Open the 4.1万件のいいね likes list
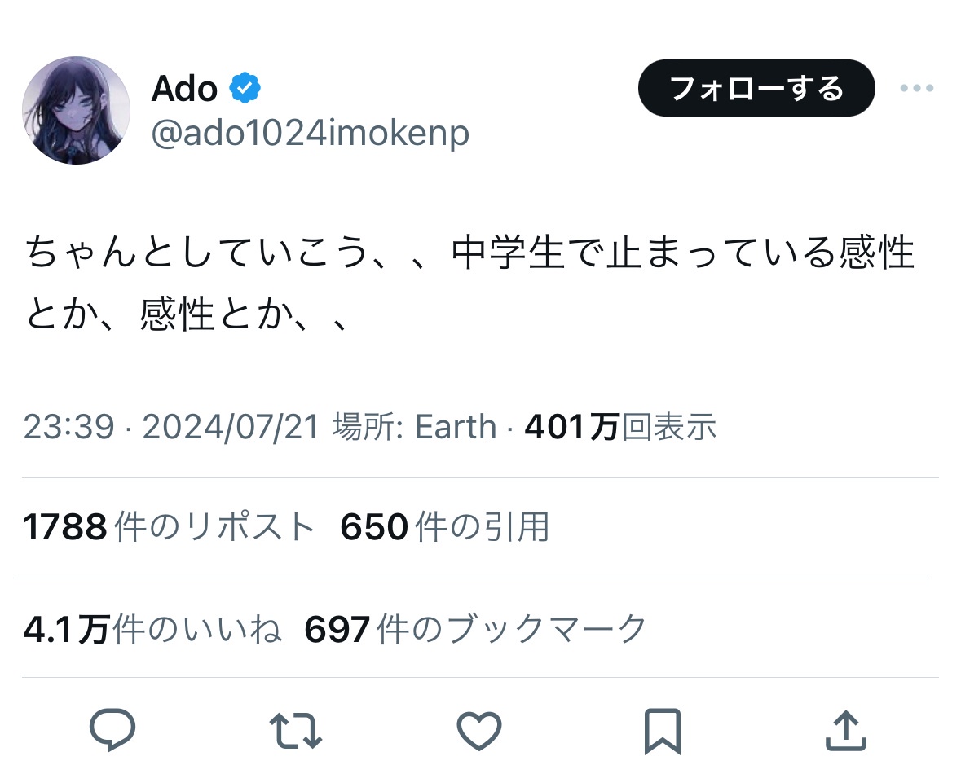961x774 pixels. pos(152,629)
